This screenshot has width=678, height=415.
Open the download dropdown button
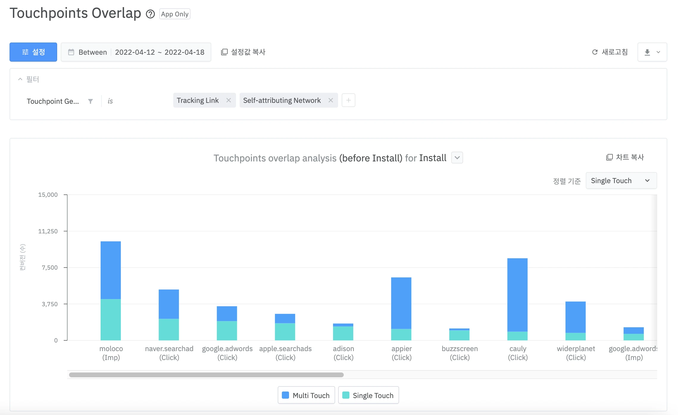point(652,52)
